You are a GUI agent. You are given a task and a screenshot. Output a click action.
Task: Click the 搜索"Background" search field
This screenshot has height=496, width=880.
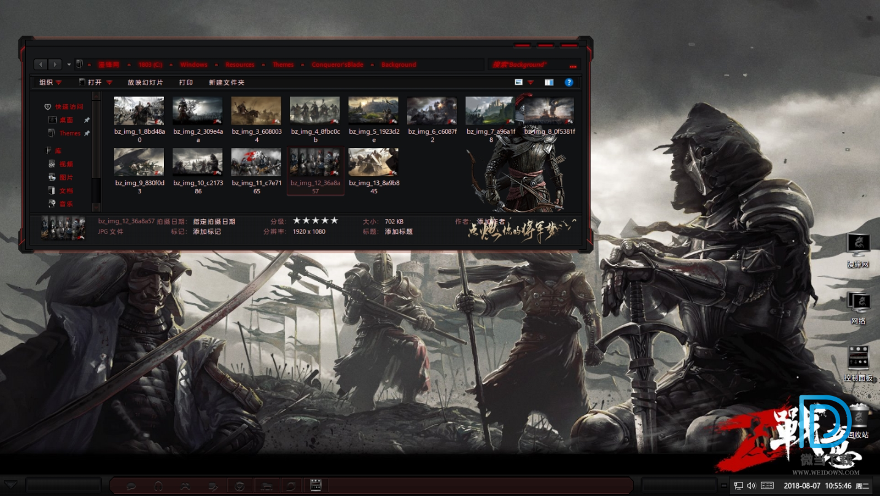pos(533,64)
